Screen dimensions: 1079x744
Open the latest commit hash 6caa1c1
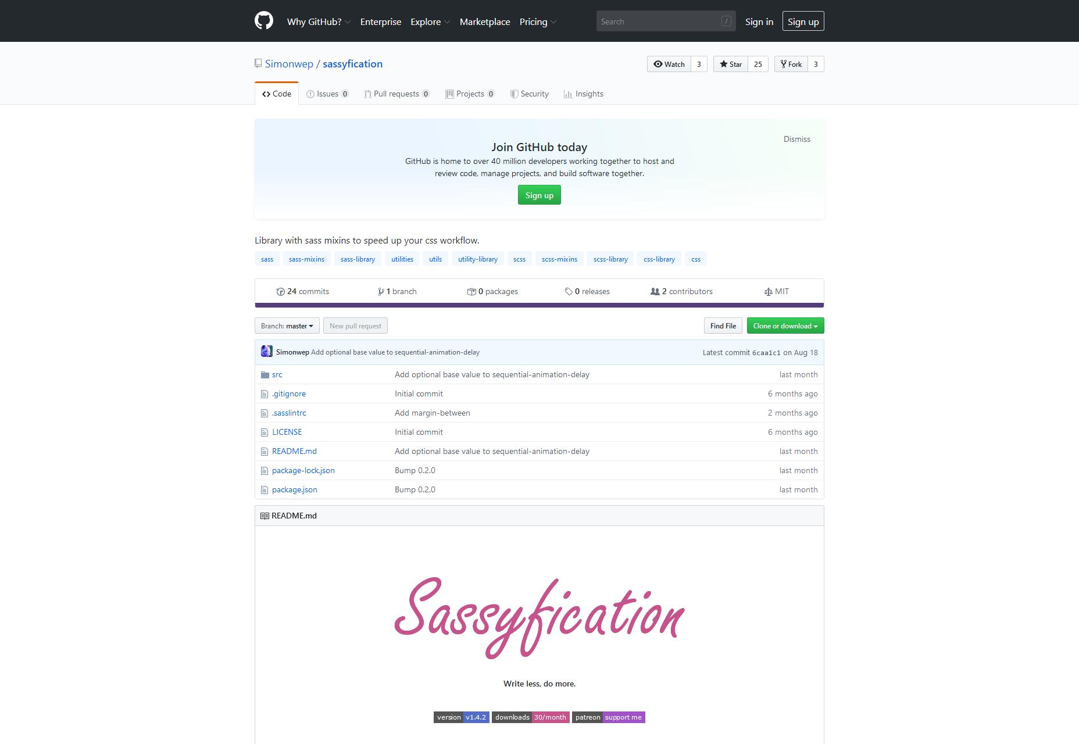(766, 352)
